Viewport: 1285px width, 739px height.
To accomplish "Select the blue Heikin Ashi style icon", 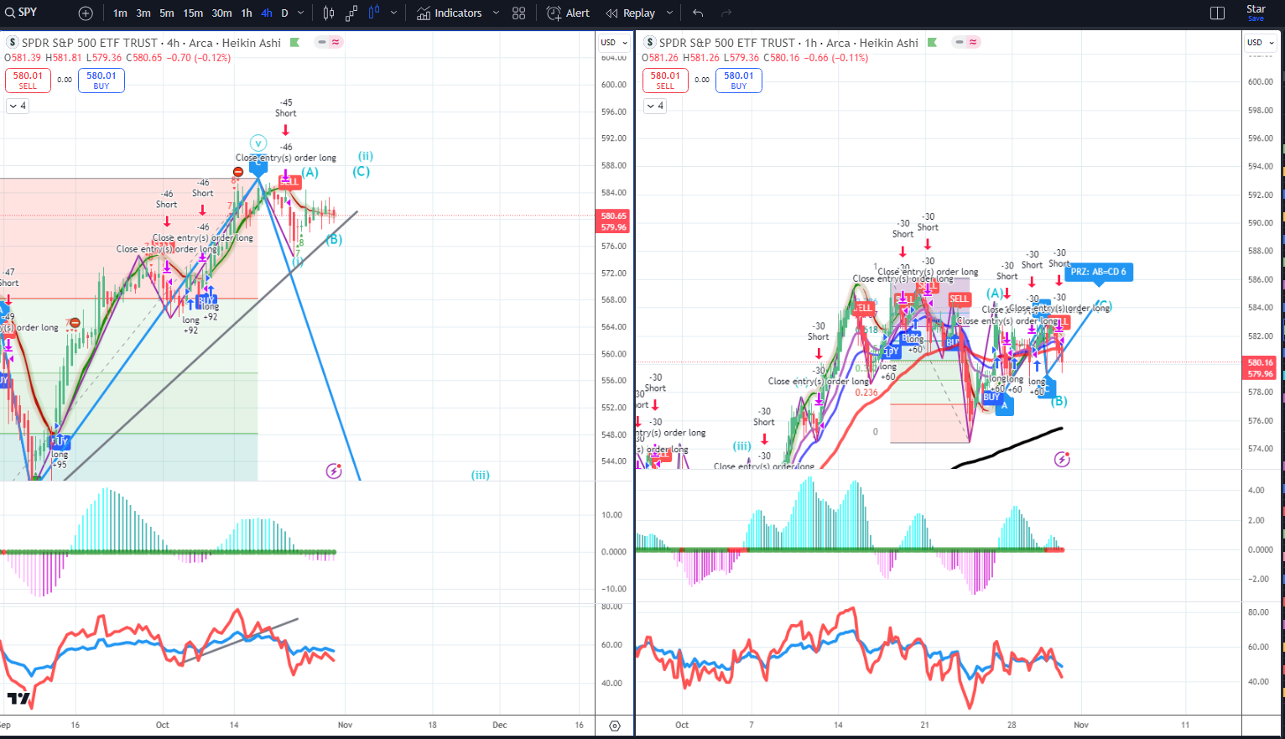I will pos(374,13).
